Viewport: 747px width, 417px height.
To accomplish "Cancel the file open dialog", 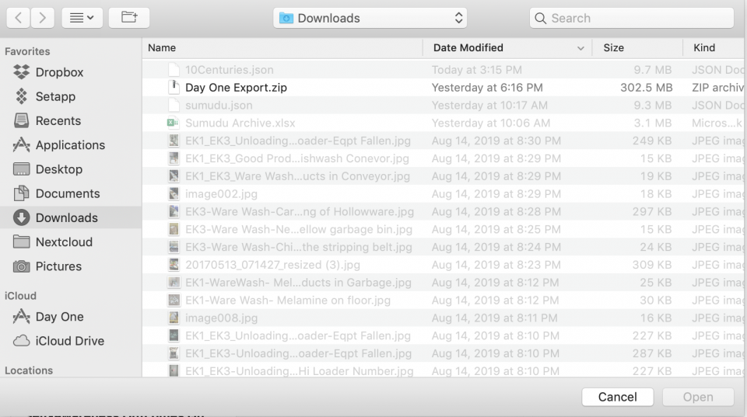I will click(x=617, y=397).
